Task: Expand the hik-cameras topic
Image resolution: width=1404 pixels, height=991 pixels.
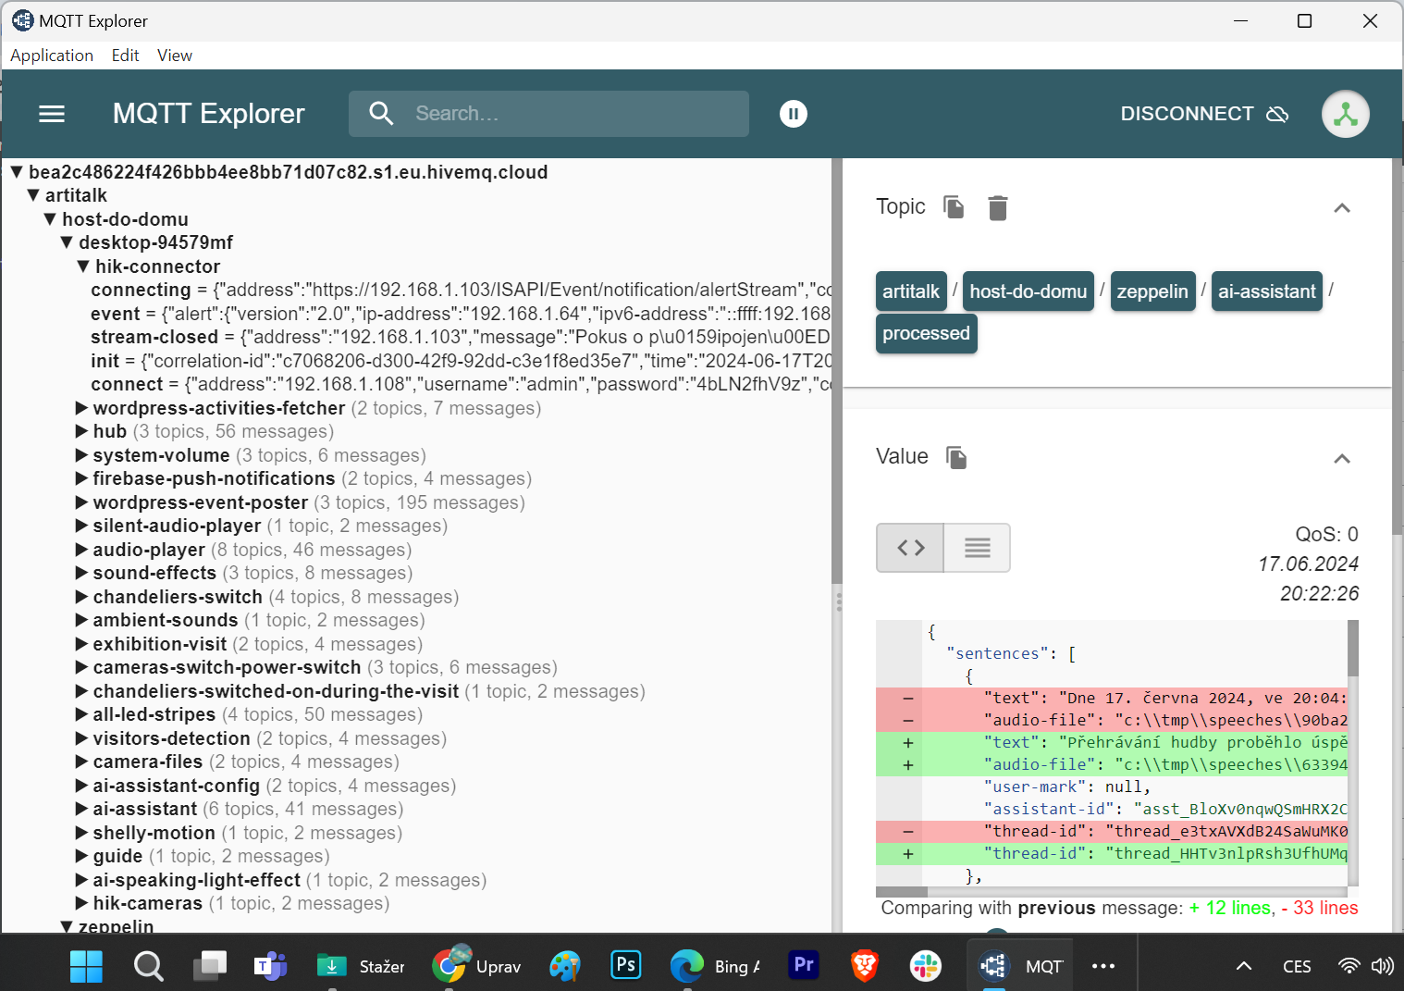Action: (x=81, y=903)
